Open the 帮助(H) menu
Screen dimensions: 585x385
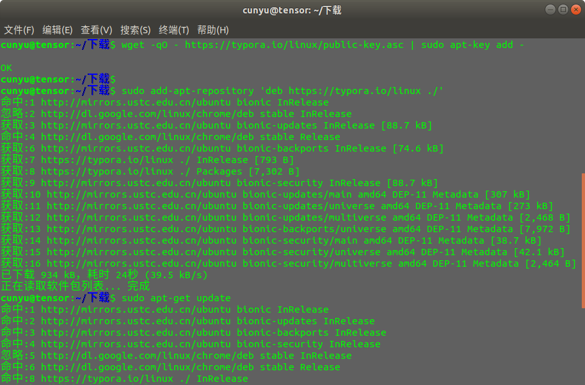tap(213, 30)
